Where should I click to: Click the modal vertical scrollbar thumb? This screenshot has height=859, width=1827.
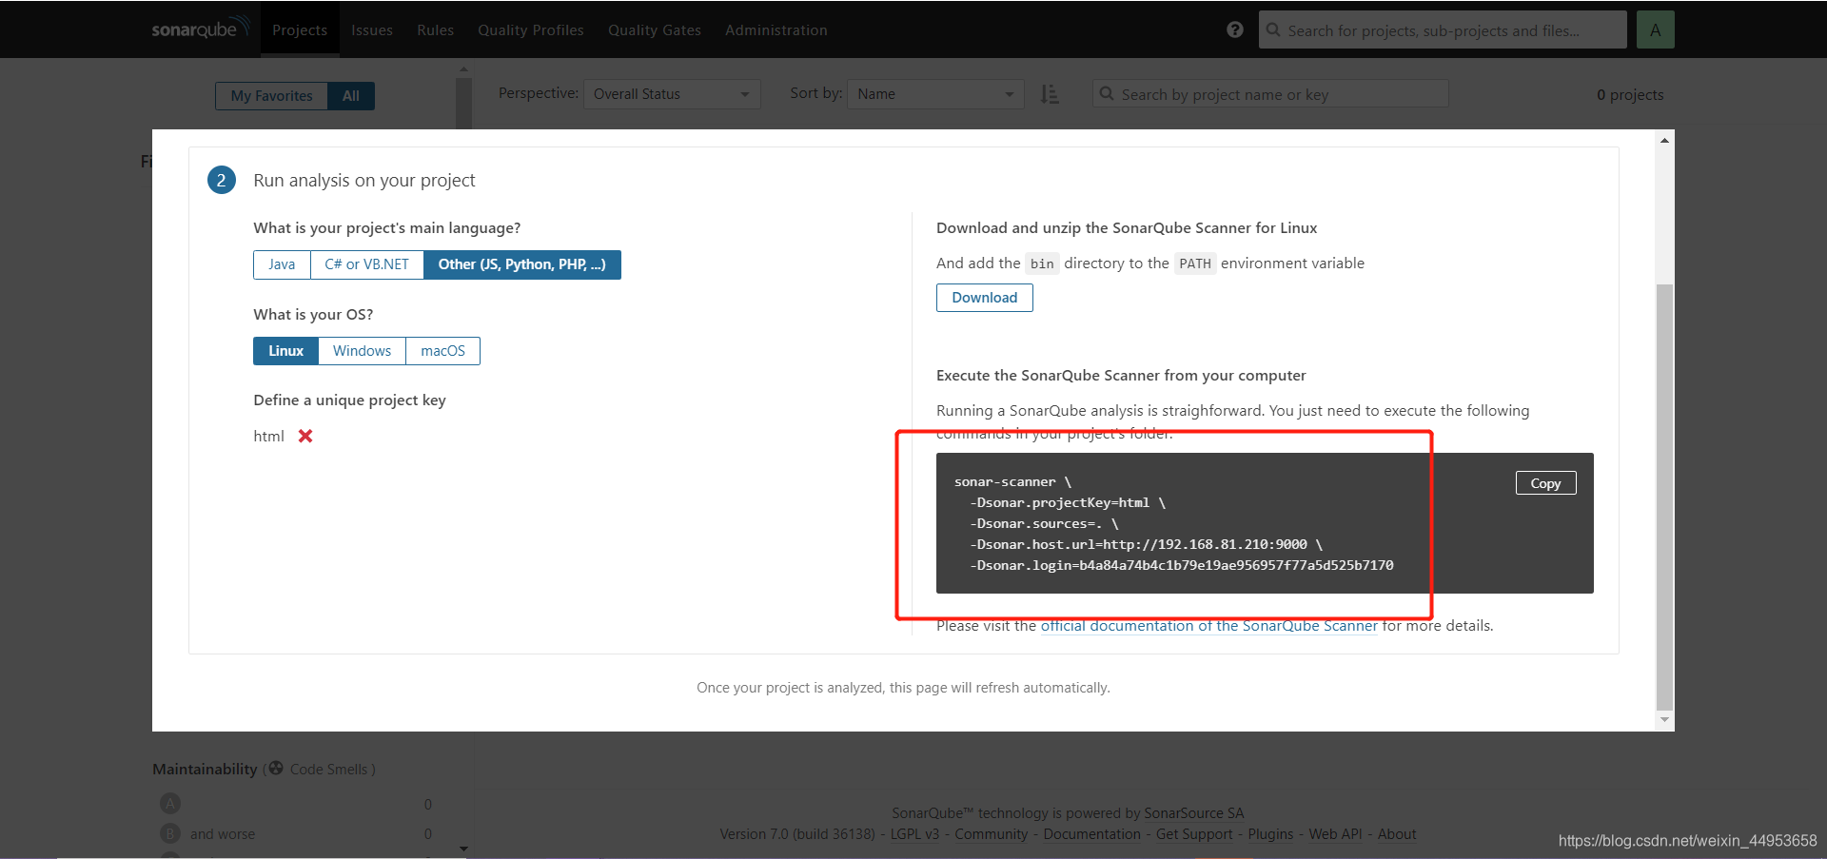pos(1664,497)
